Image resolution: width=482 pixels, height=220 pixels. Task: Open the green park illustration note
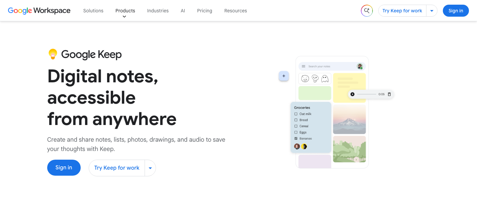349,149
